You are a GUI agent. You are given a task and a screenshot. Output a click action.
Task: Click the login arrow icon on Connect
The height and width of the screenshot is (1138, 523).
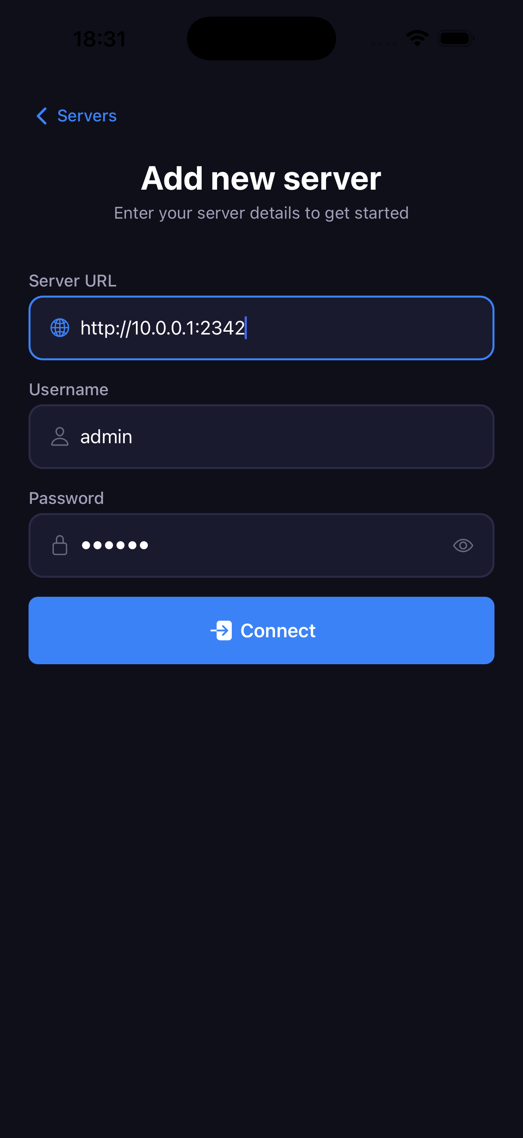[221, 631]
